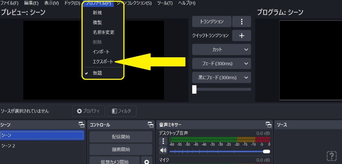Click the デスクトップ音声 volume slider
Image resolution: width=342 pixels, height=164 pixels.
(x=220, y=151)
